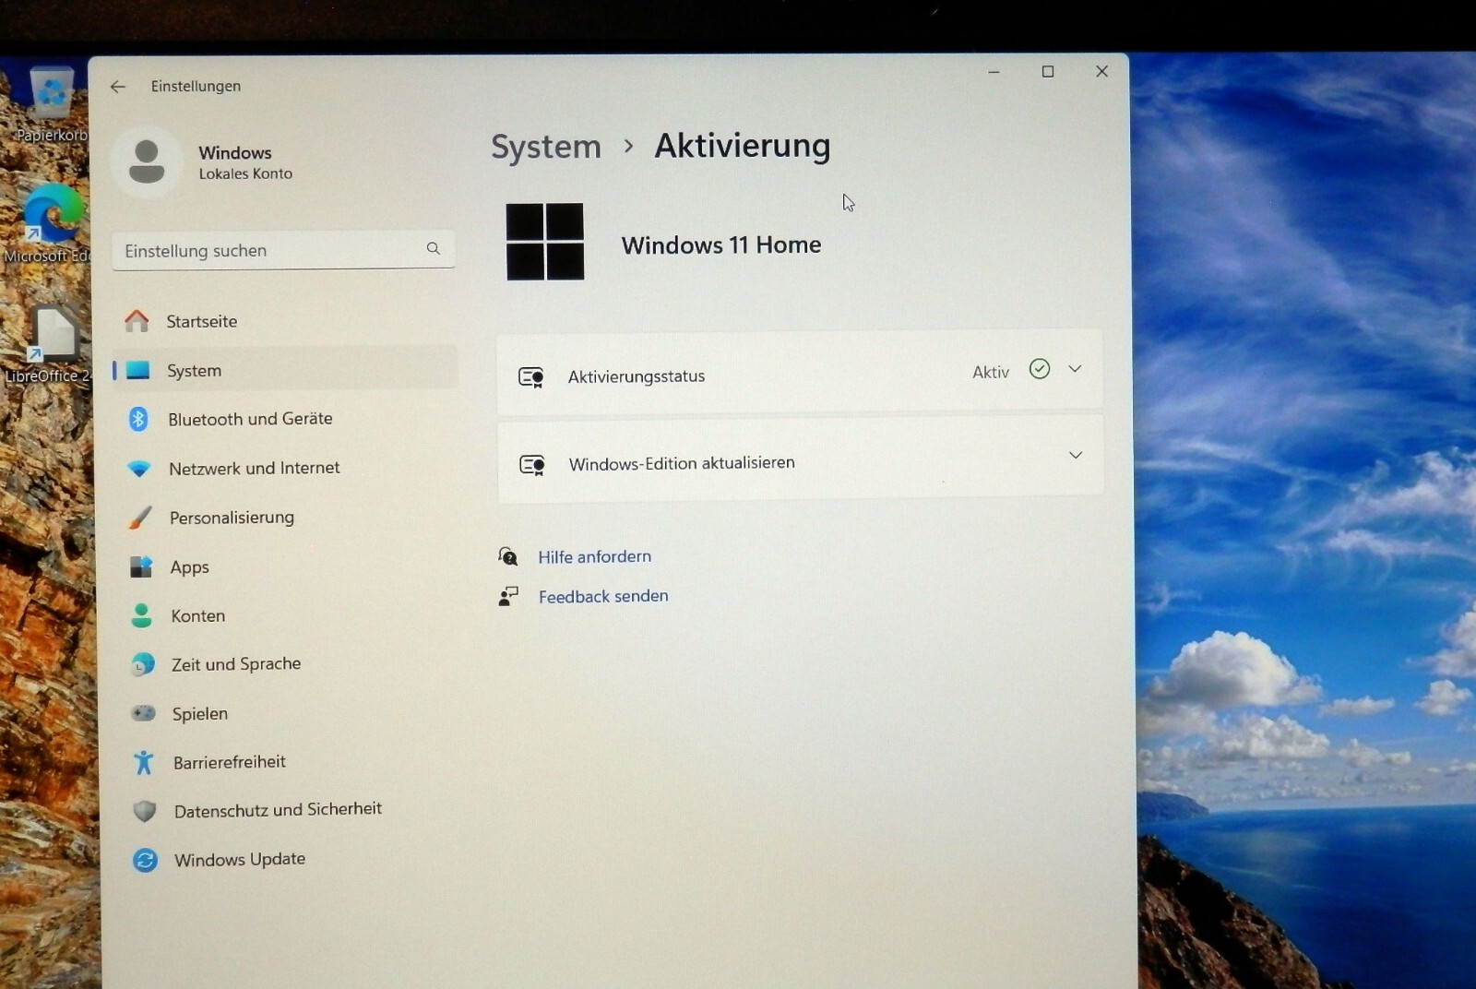Expand the Windows-Edition aktualisieren chevron
This screenshot has width=1476, height=989.
(x=1076, y=455)
